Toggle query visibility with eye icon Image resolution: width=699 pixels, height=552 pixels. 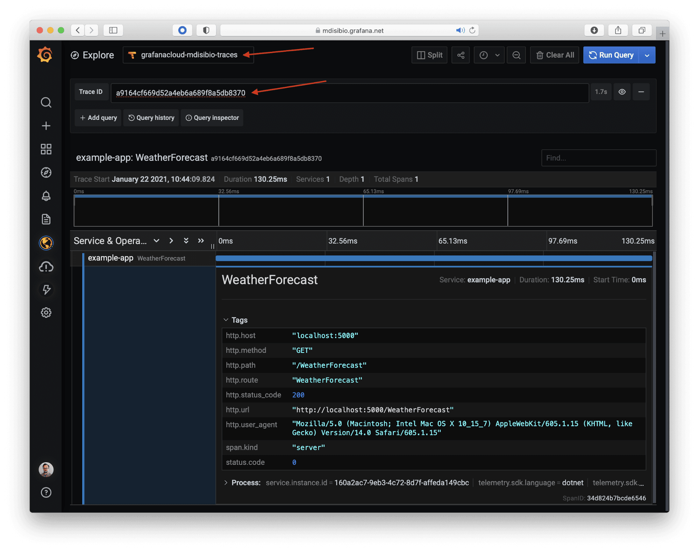(x=622, y=92)
